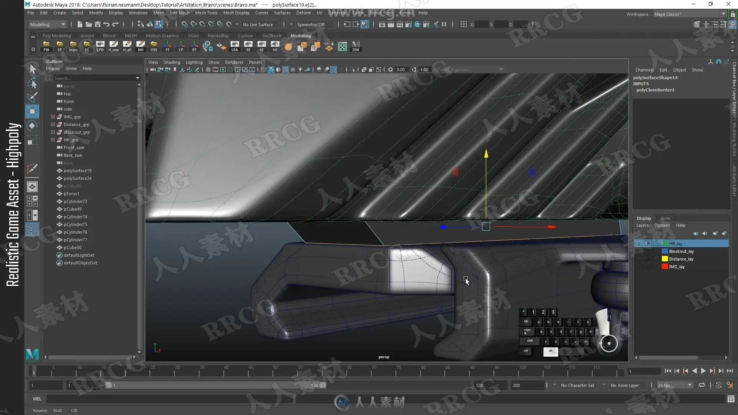
Task: Play forwards playback button
Action: click(x=703, y=371)
